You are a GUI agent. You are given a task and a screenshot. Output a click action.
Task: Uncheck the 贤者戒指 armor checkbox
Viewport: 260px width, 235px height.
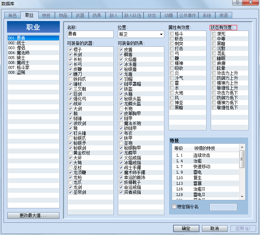[x=121, y=192]
